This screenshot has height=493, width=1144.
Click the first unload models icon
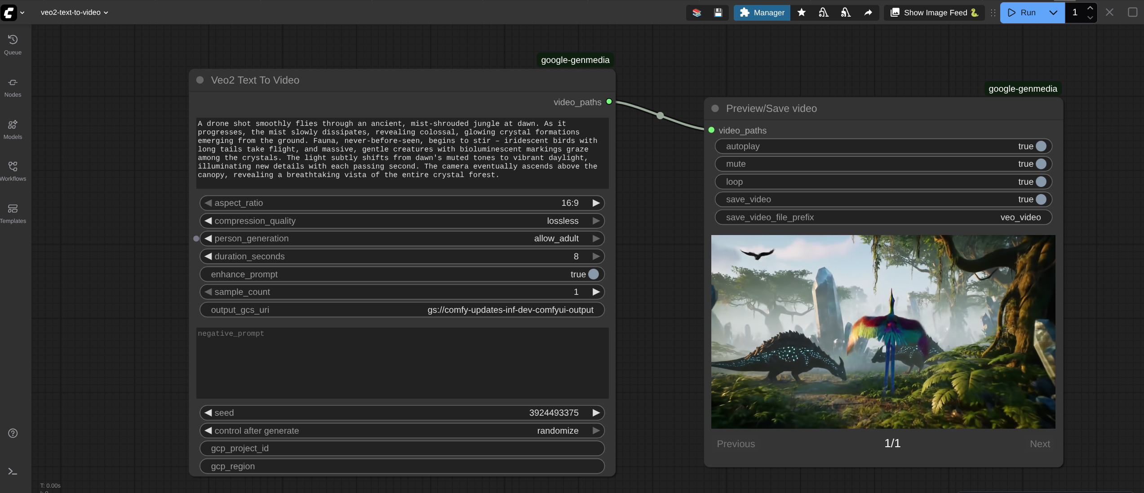[x=823, y=13]
